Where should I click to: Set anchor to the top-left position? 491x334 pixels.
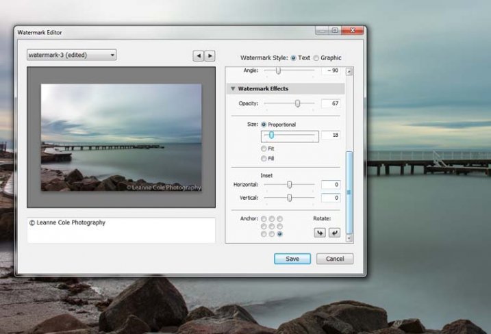[264, 219]
